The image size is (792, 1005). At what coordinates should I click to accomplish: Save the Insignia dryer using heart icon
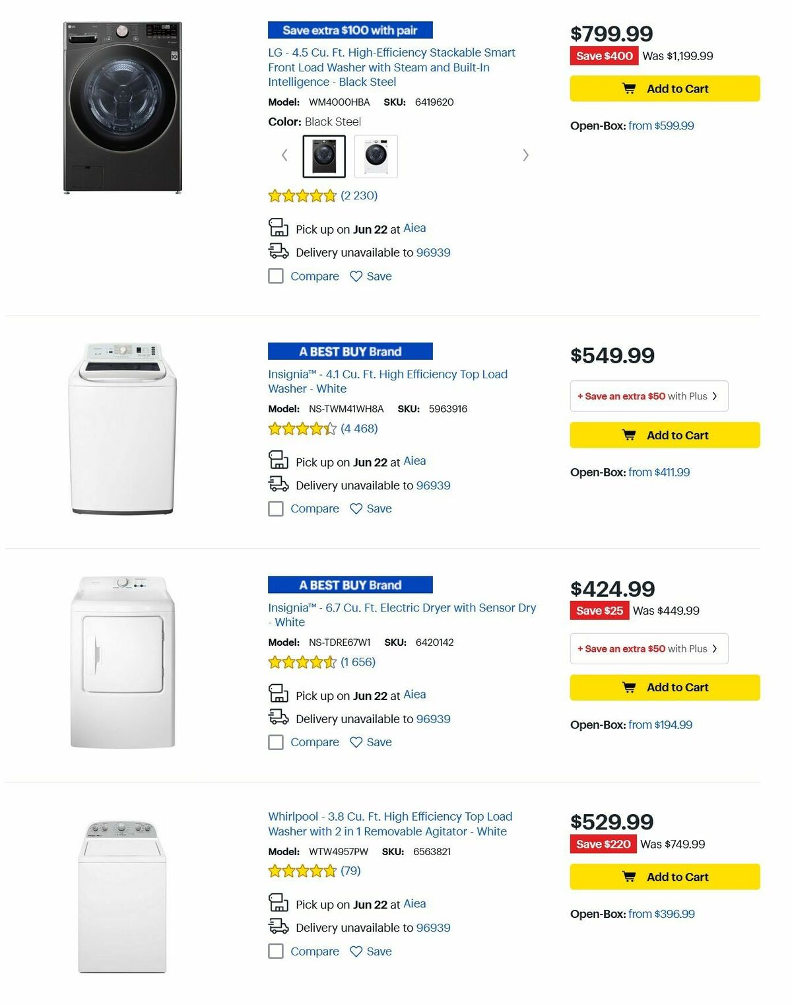point(356,742)
